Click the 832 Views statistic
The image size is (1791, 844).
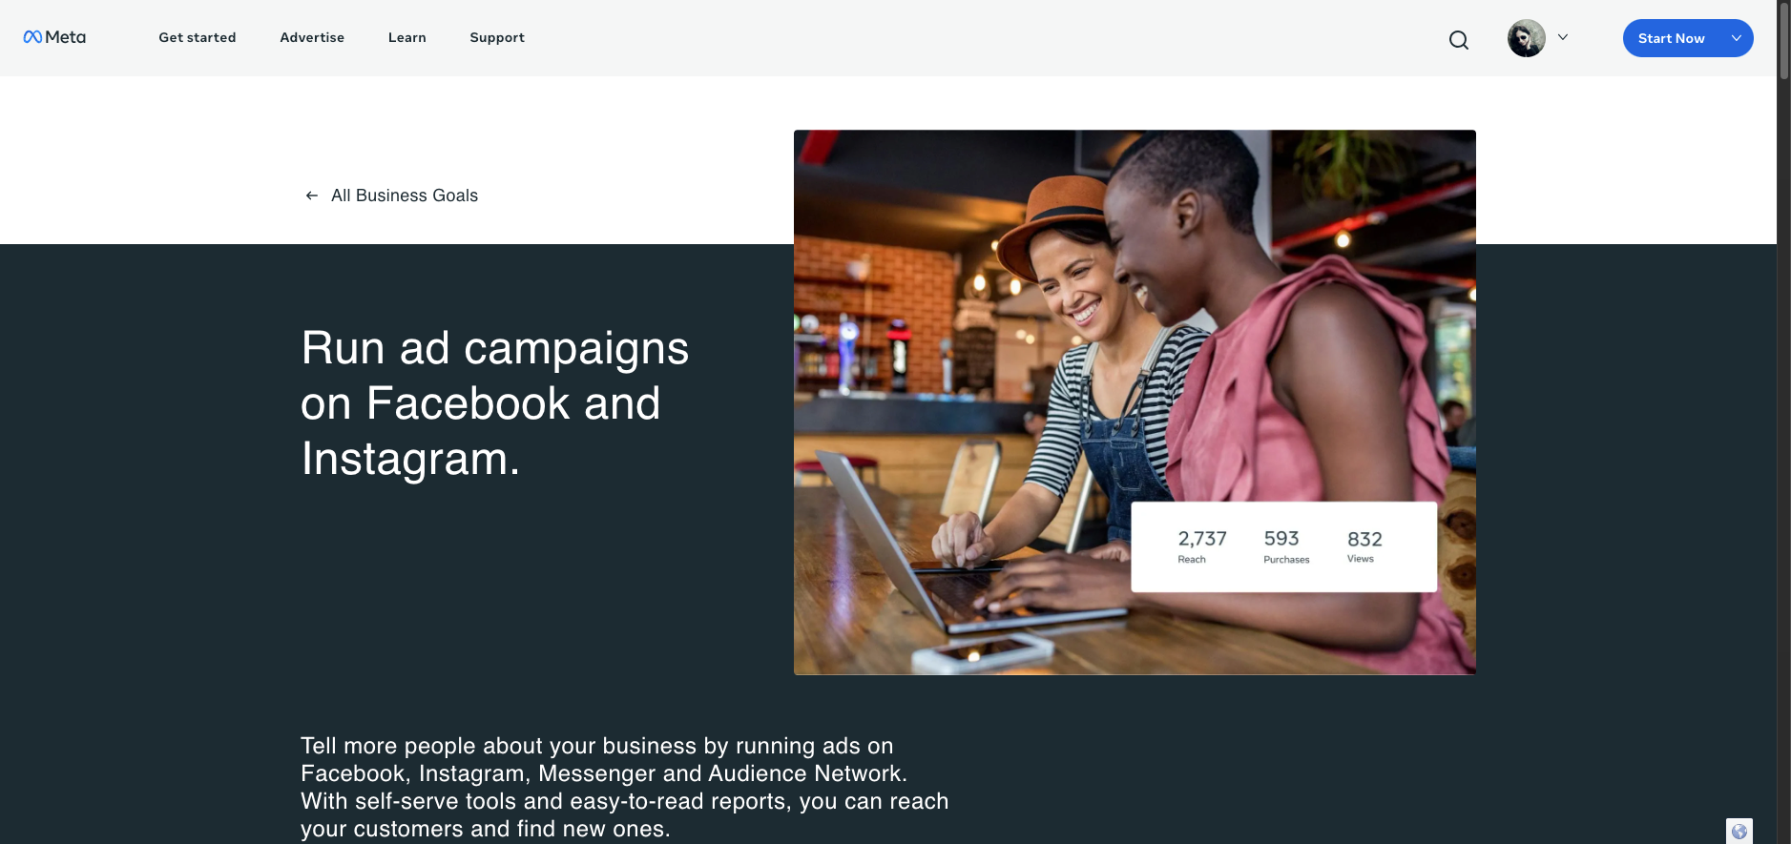pyautogui.click(x=1364, y=546)
